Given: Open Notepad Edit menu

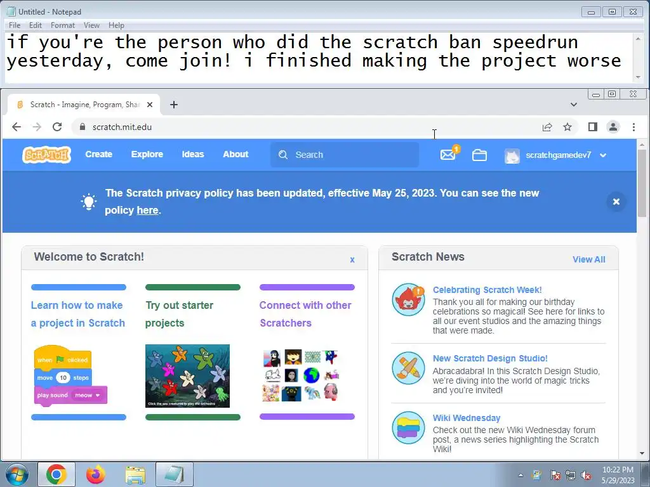Looking at the screenshot, I should (x=36, y=25).
